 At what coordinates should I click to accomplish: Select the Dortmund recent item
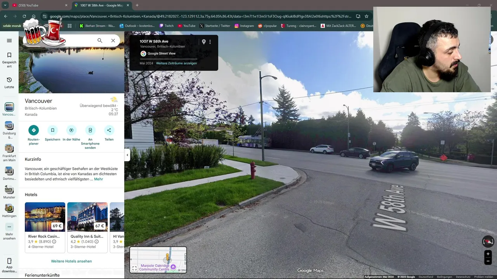[9, 174]
